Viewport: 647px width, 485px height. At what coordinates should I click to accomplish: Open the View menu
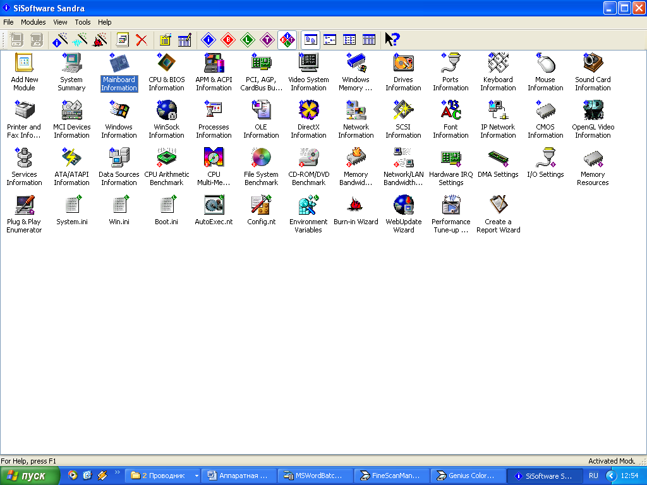point(60,22)
